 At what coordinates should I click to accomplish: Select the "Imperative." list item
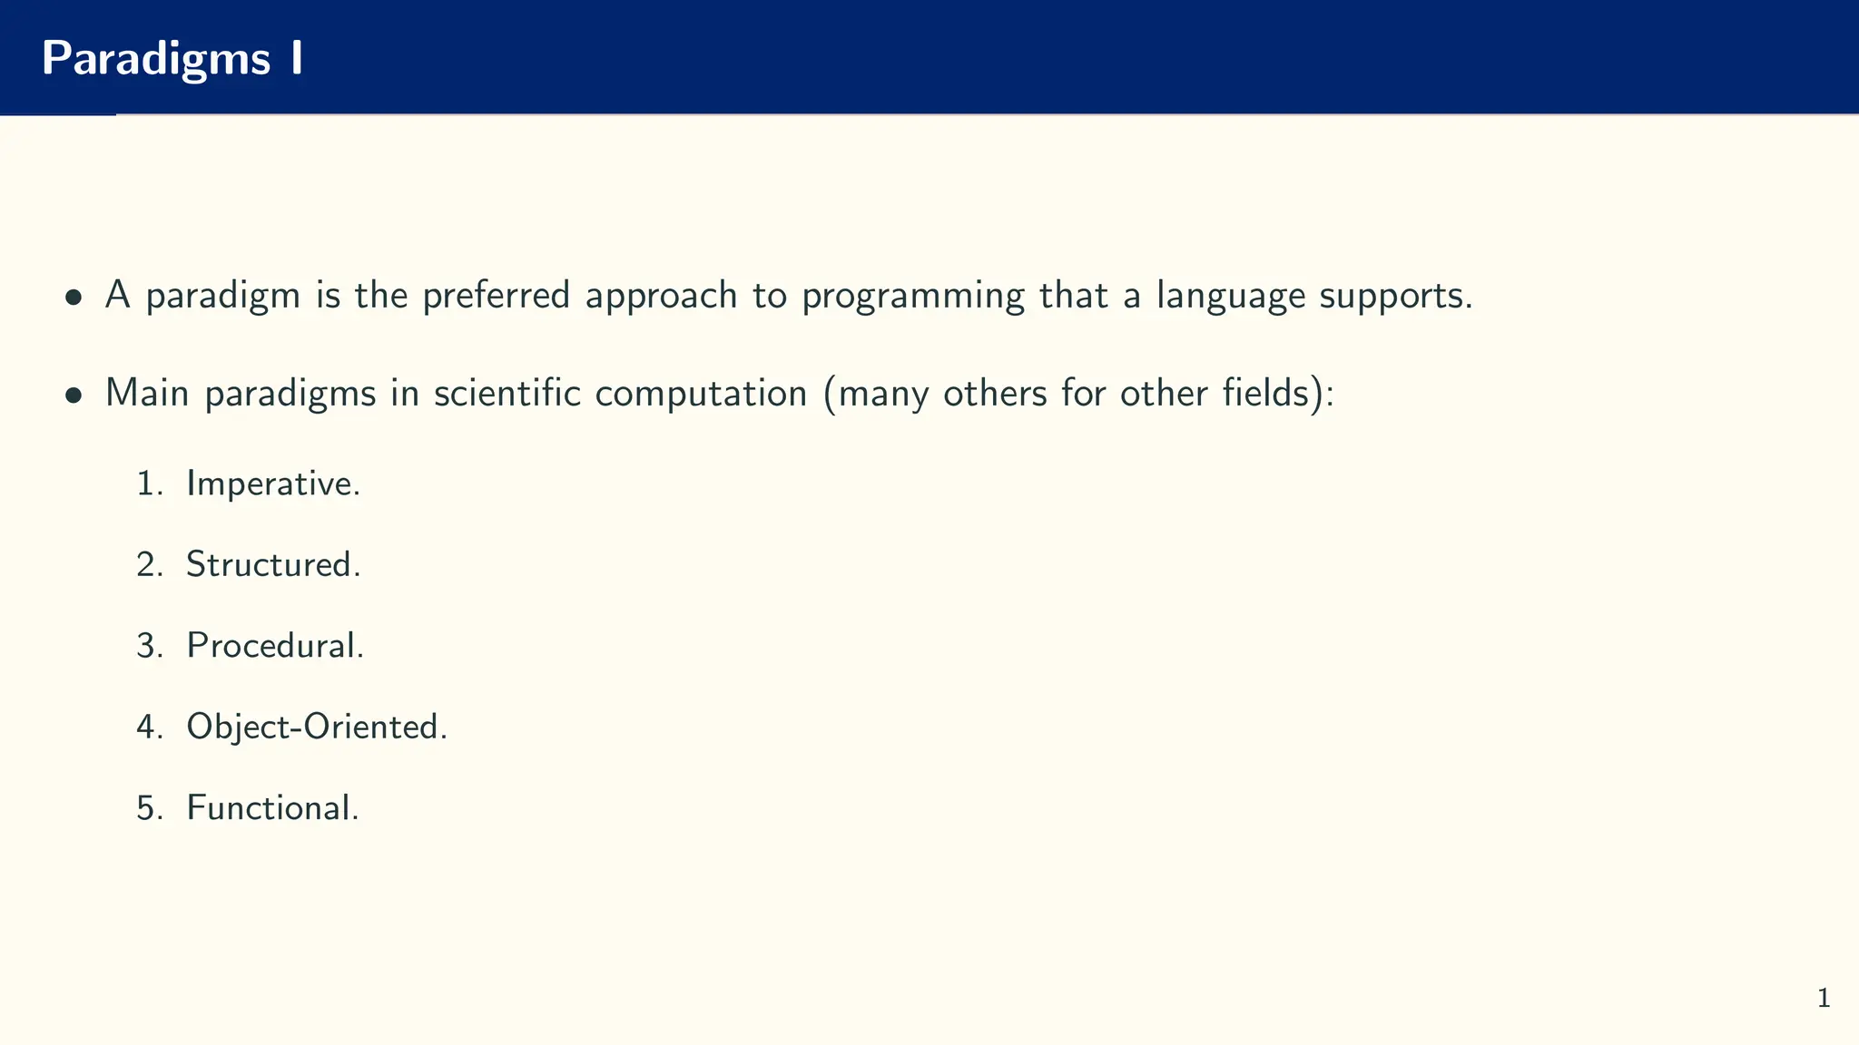pyautogui.click(x=273, y=483)
